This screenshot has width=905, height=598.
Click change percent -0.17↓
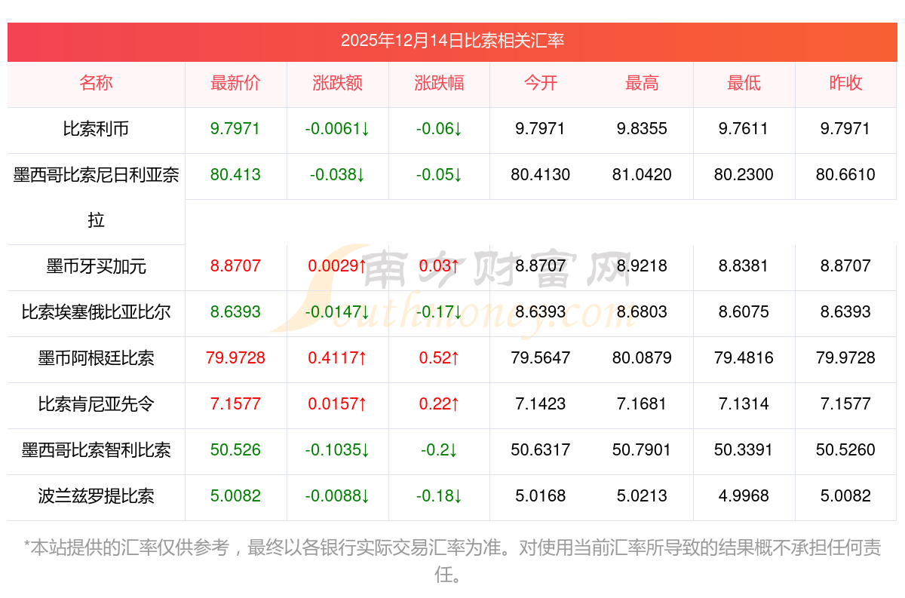click(439, 312)
